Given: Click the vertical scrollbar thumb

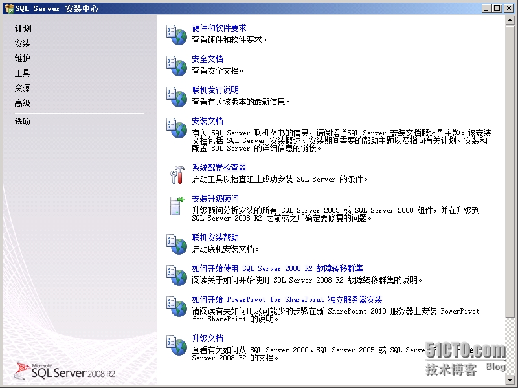Looking at the screenshot, I should [x=510, y=171].
